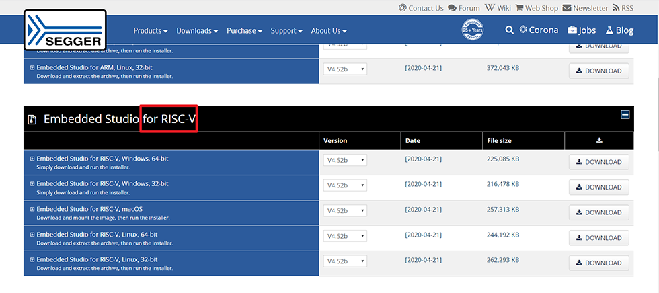The height and width of the screenshot is (293, 659).
Task: Open the Downloads menu
Action: pyautogui.click(x=197, y=31)
